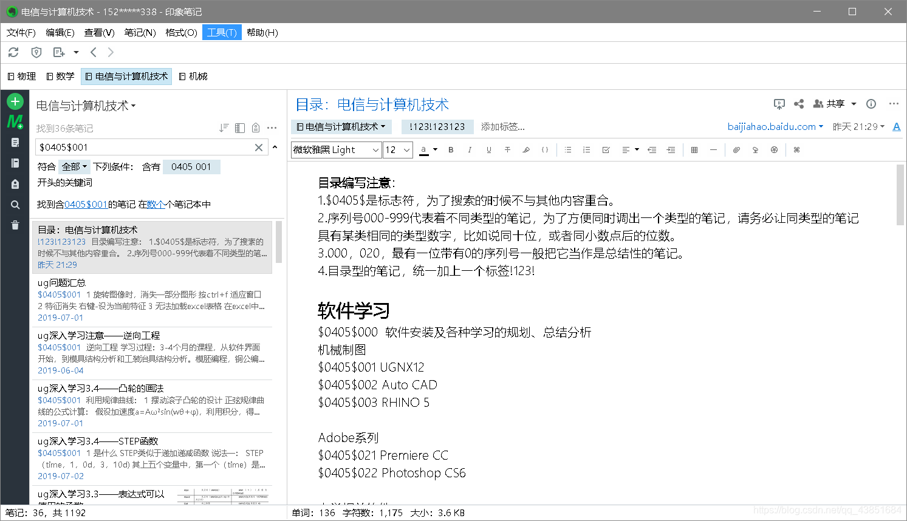The image size is (907, 521).
Task: Open the 编辑(E) menu
Action: tap(60, 32)
